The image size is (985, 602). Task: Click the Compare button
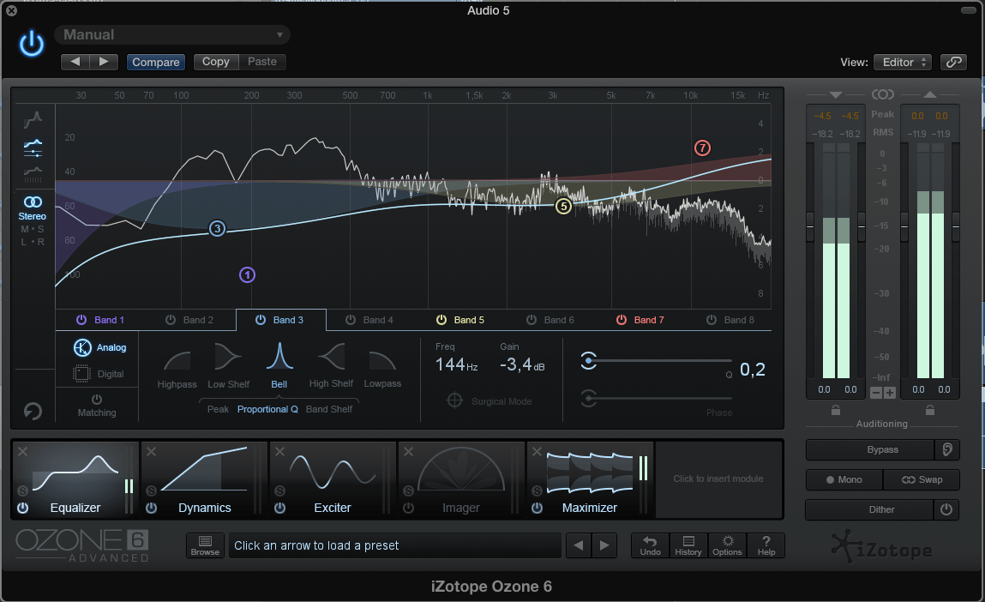[156, 62]
